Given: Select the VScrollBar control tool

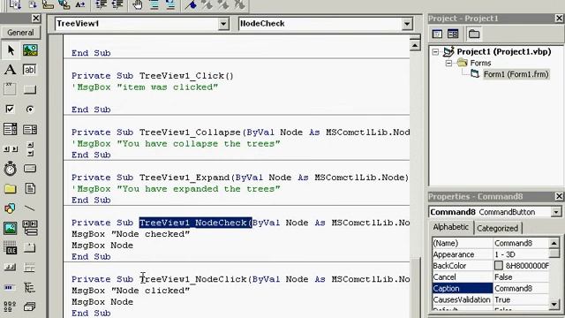Looking at the screenshot, I should [x=30, y=149].
